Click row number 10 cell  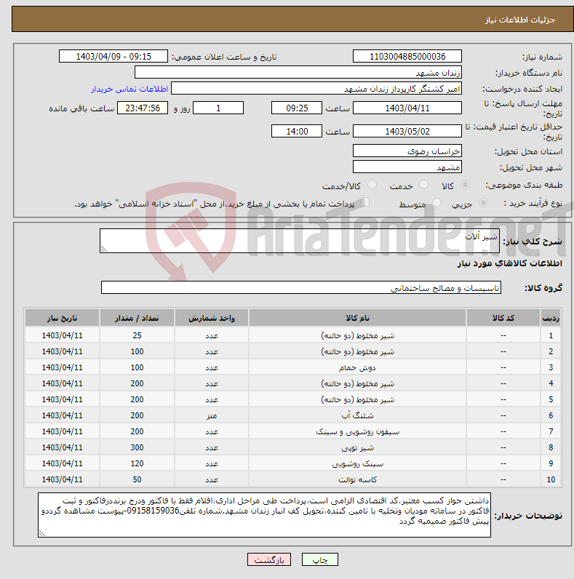pos(551,479)
